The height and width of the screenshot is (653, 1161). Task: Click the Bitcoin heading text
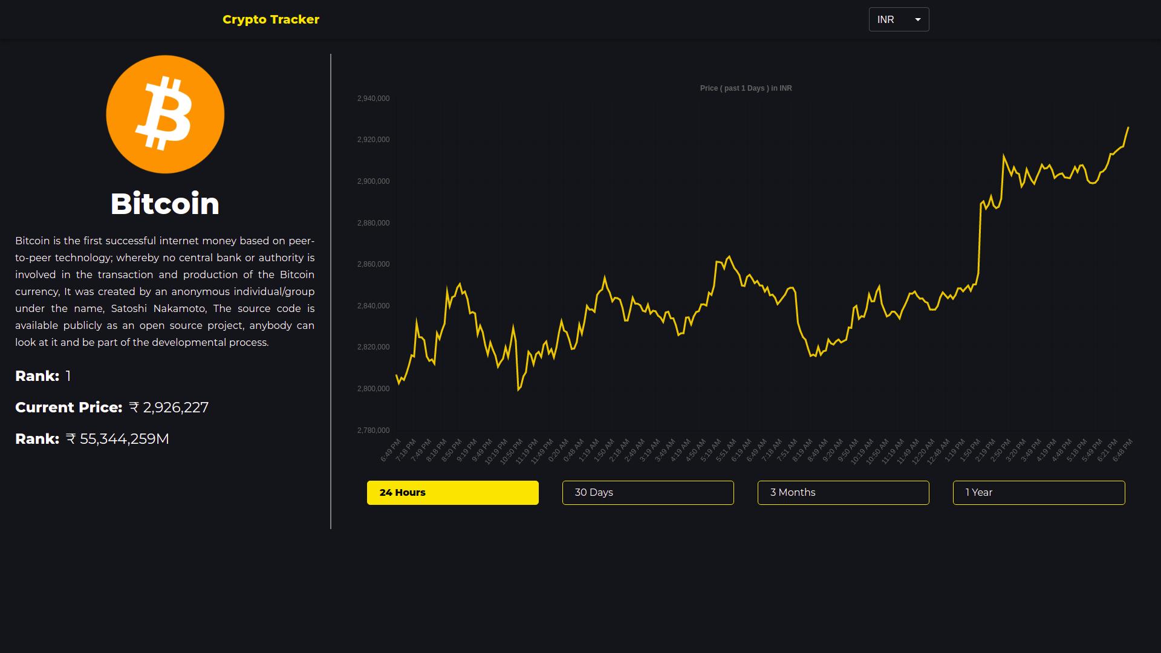click(x=165, y=204)
